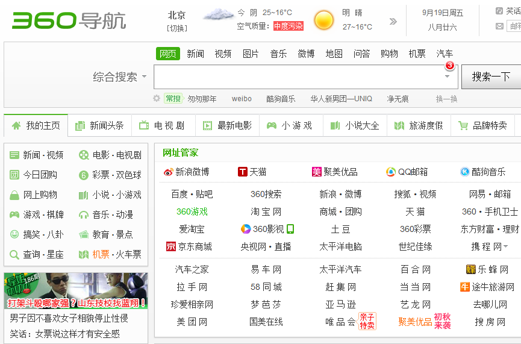Click the cart icon beside 品牌特卖
This screenshot has height=344, width=521.
(x=463, y=126)
